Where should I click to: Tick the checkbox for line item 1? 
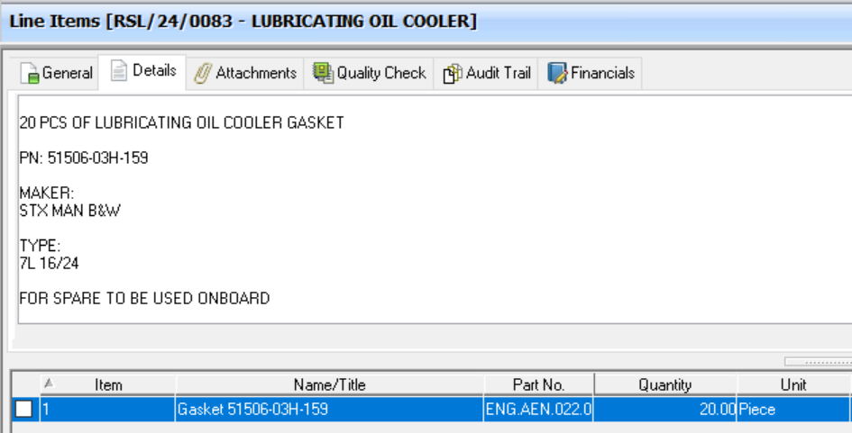pyautogui.click(x=24, y=410)
